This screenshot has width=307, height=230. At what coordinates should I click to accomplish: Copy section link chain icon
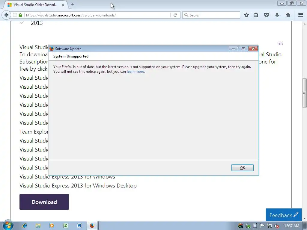[x=280, y=43]
